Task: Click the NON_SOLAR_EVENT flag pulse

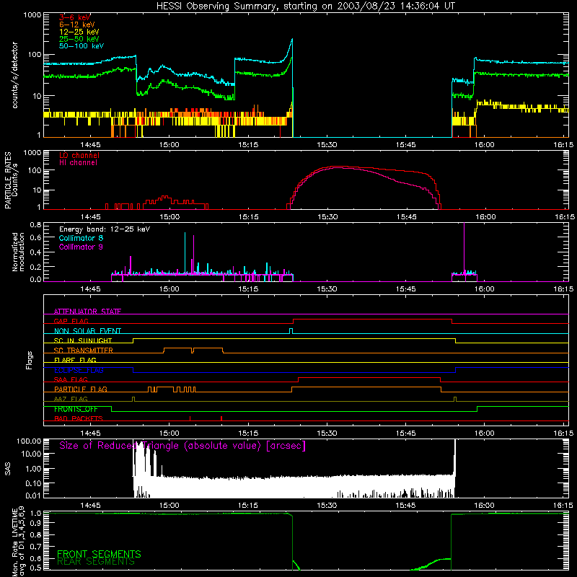Action: point(291,331)
